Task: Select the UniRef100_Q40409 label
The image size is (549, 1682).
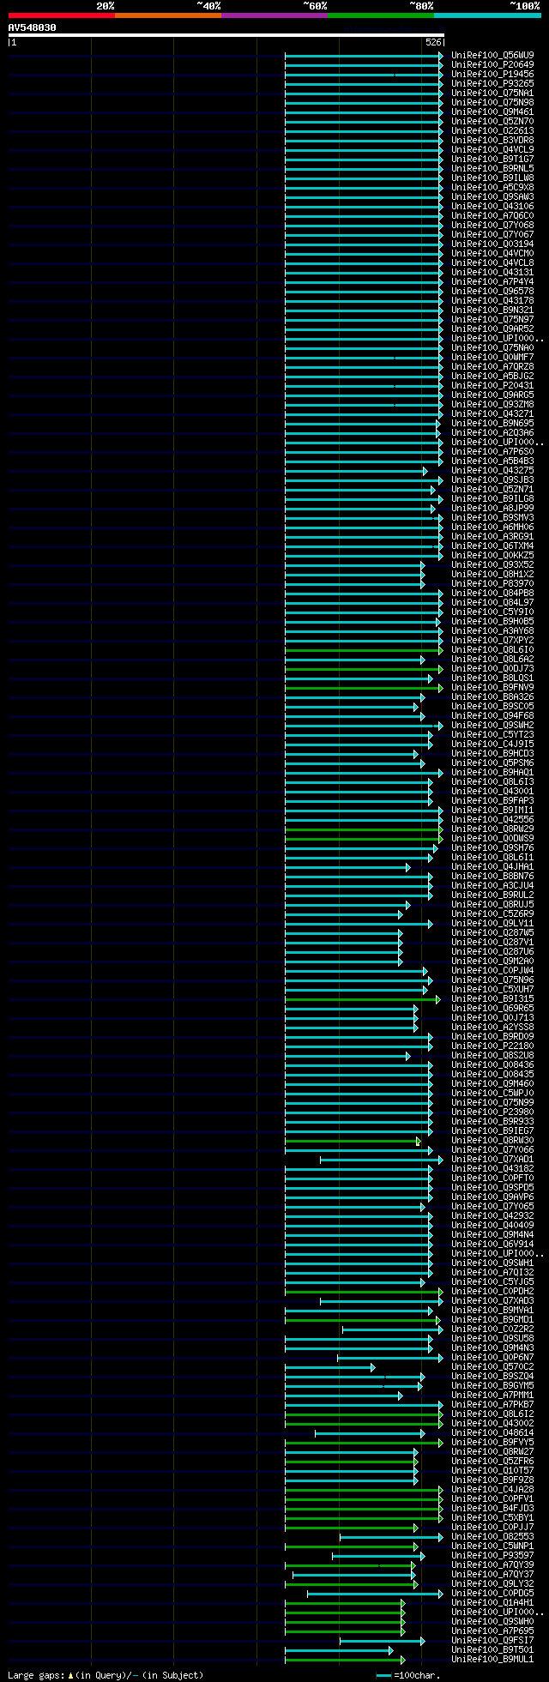Action: click(492, 1225)
